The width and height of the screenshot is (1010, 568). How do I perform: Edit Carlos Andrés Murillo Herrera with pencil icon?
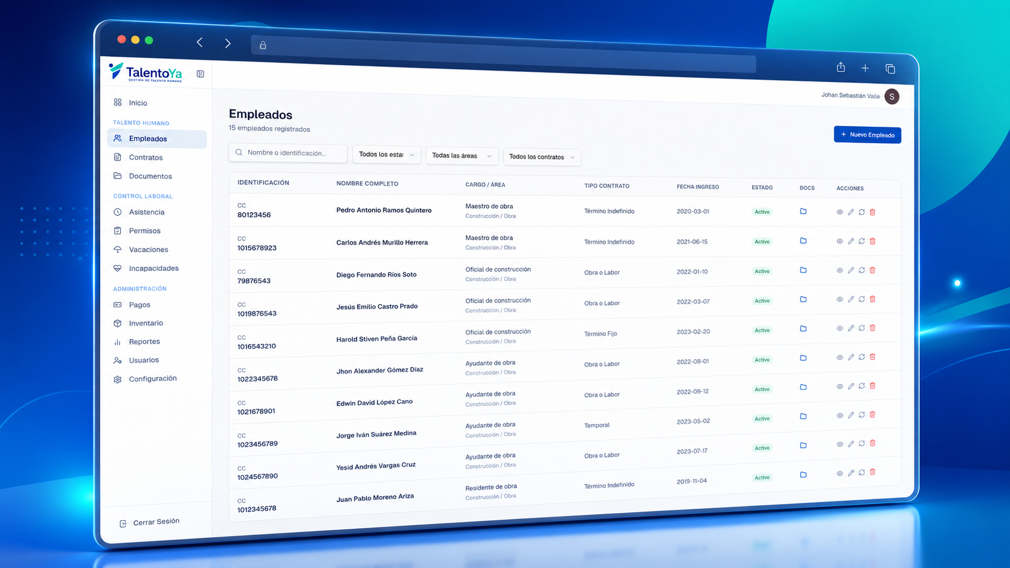[x=851, y=241]
